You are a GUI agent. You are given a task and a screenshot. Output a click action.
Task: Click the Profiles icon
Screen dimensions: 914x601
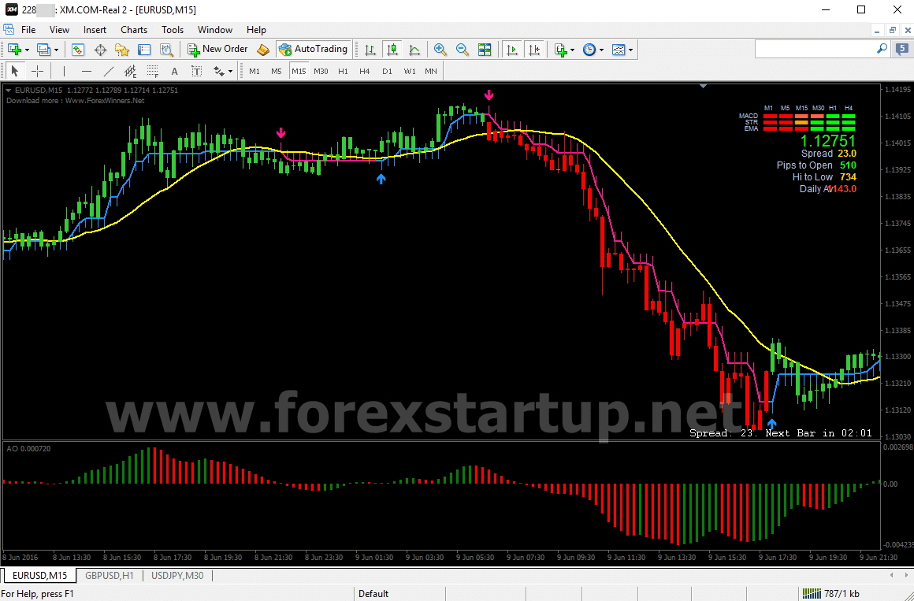(43, 50)
